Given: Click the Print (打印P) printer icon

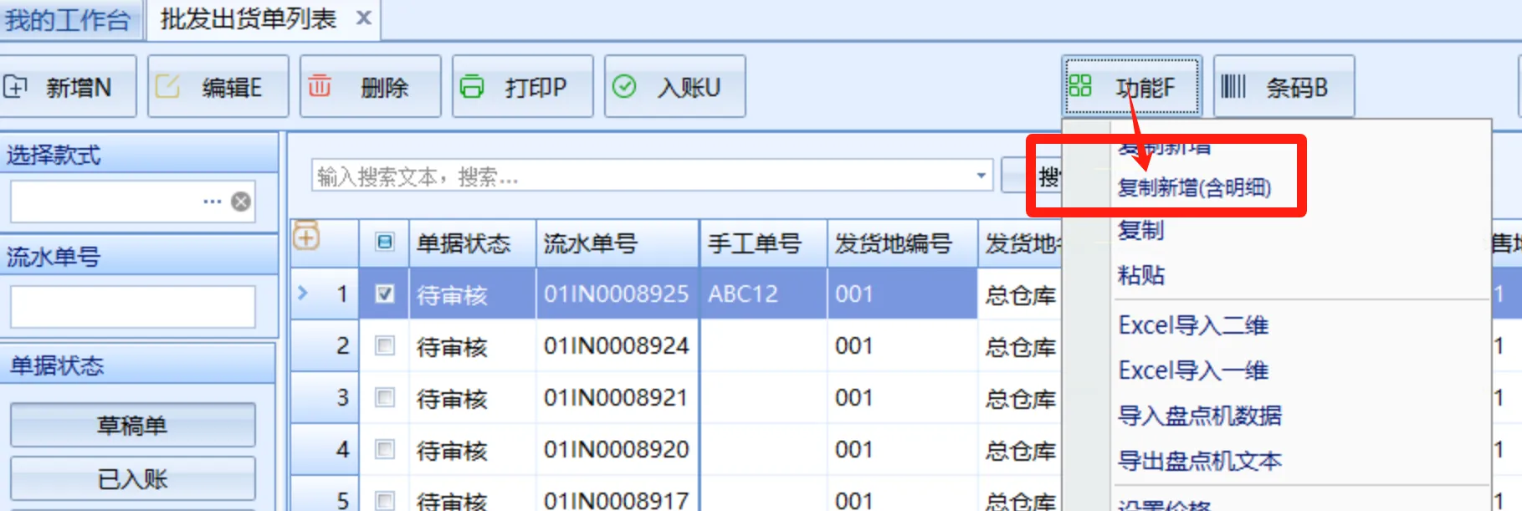Looking at the screenshot, I should 472,86.
